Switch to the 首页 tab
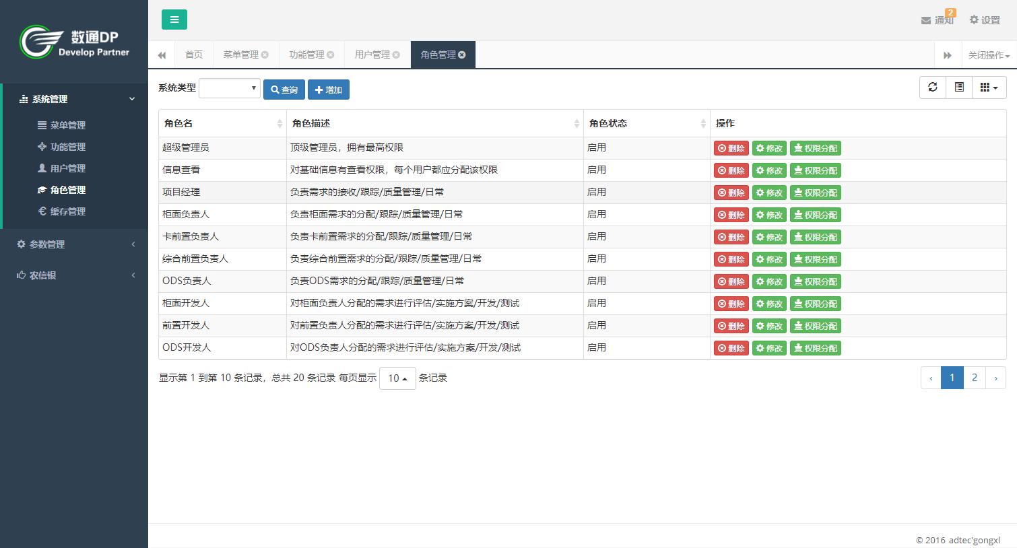The image size is (1017, 548). [194, 55]
